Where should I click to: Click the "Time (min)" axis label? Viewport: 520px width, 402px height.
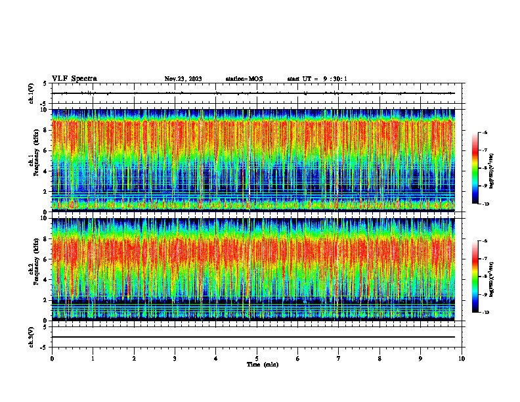pyautogui.click(x=263, y=365)
